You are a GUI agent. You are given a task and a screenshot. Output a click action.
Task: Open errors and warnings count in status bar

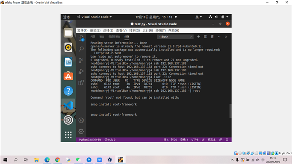point(110,140)
